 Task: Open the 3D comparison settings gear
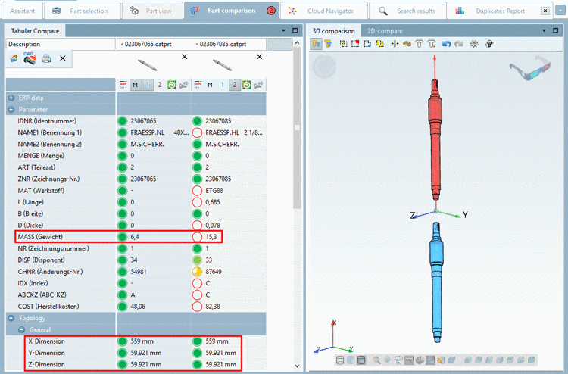click(474, 44)
